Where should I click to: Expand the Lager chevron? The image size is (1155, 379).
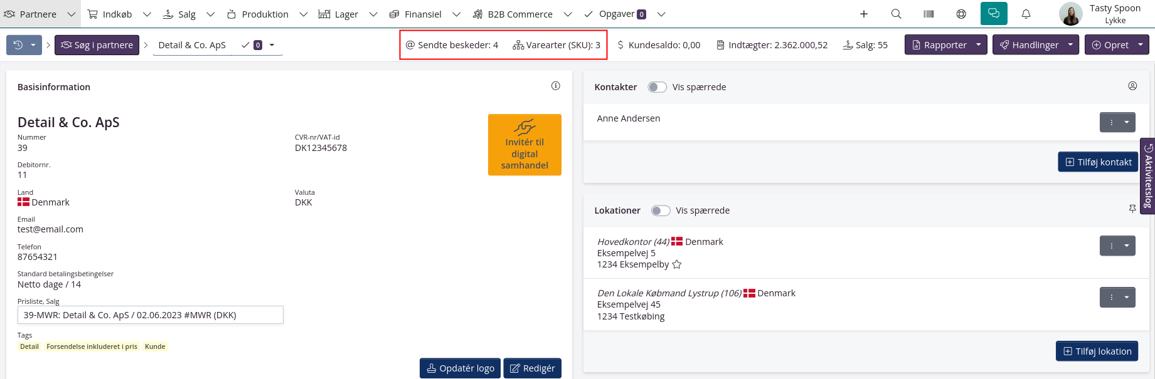coord(373,14)
